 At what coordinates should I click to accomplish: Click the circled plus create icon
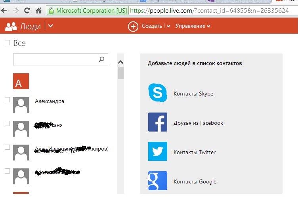pyautogui.click(x=133, y=27)
